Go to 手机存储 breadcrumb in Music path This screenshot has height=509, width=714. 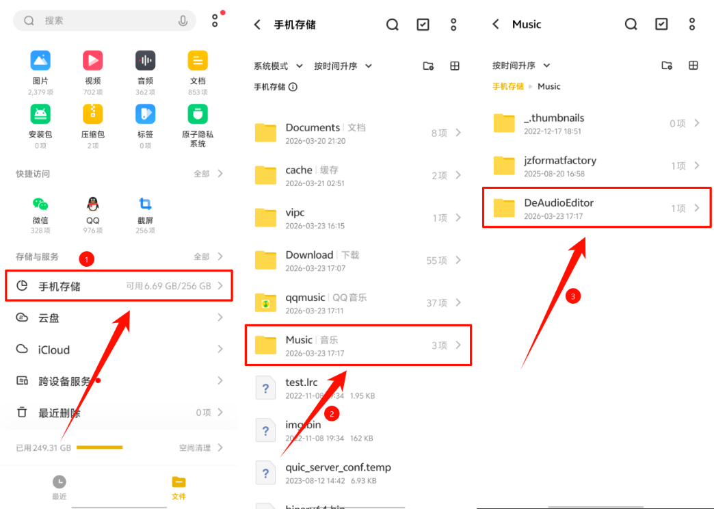coord(507,86)
